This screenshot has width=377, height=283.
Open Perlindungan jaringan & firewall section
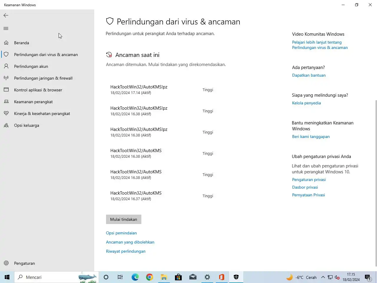pos(47,78)
